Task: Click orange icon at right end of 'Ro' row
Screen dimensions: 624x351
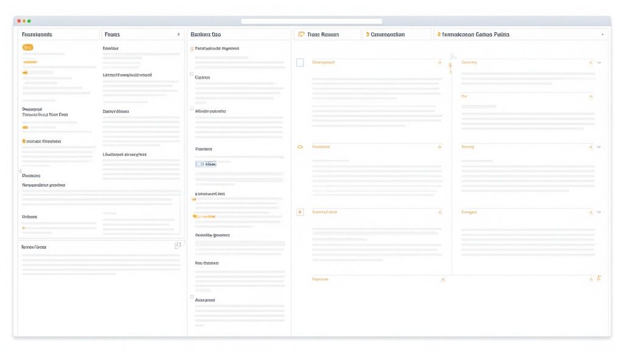Action: [x=590, y=96]
